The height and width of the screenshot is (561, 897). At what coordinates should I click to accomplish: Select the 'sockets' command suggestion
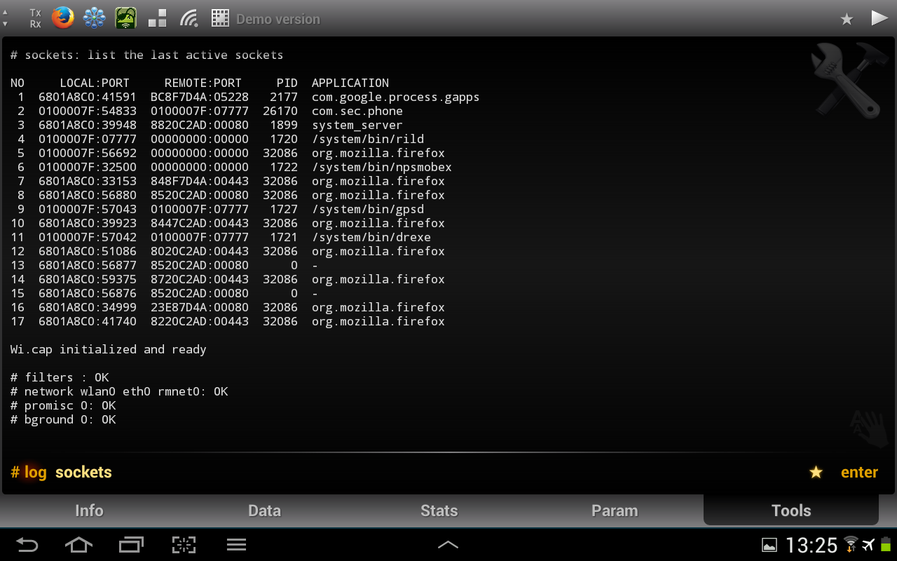[x=83, y=473]
